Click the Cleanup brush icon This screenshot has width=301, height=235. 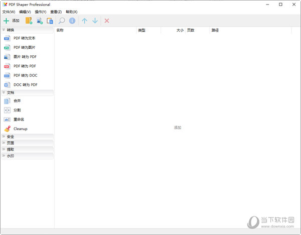tap(8, 129)
